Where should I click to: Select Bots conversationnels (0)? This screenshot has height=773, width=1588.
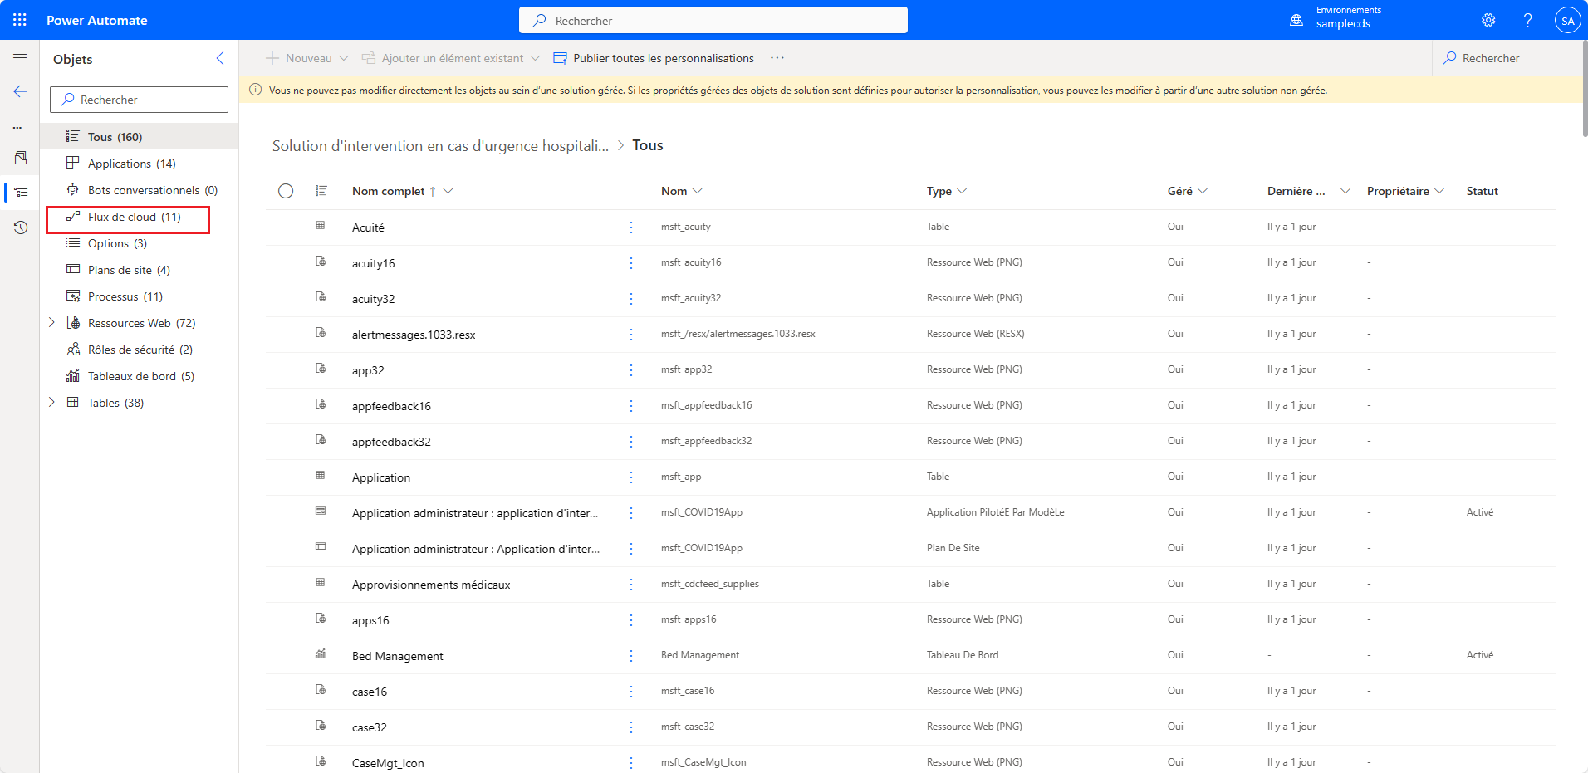point(139,190)
